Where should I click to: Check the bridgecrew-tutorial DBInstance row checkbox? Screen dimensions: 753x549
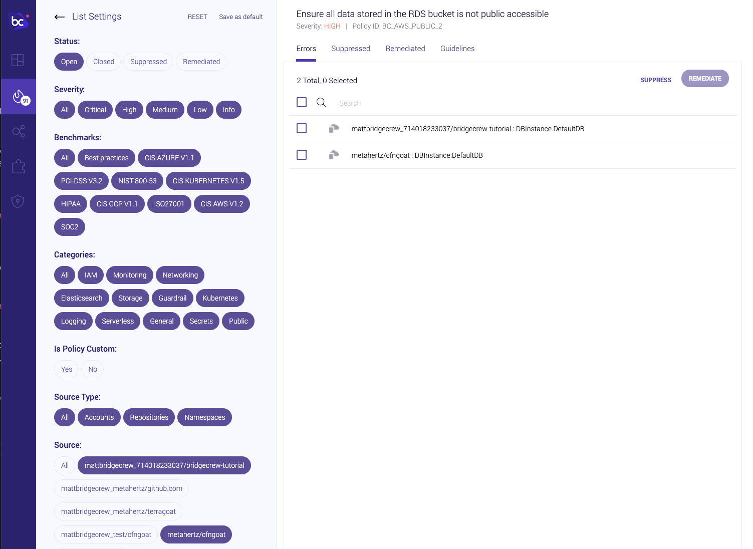pos(302,128)
